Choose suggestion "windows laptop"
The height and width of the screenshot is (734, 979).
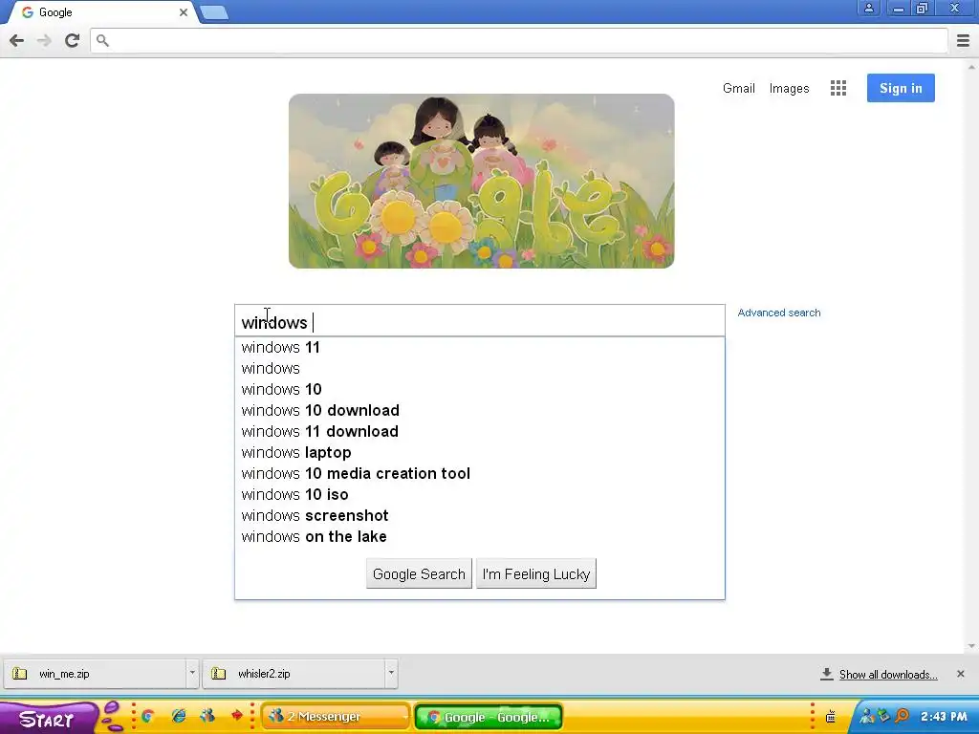click(x=480, y=452)
